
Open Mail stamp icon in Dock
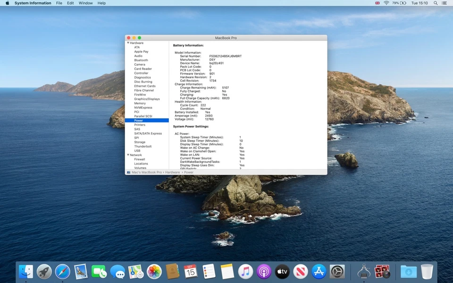click(x=81, y=272)
